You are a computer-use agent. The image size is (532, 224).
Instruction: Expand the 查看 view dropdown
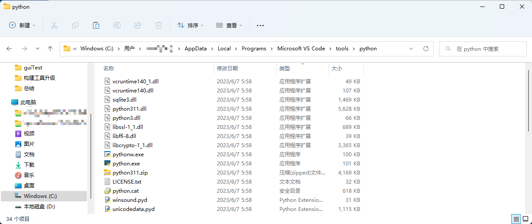coord(229,25)
